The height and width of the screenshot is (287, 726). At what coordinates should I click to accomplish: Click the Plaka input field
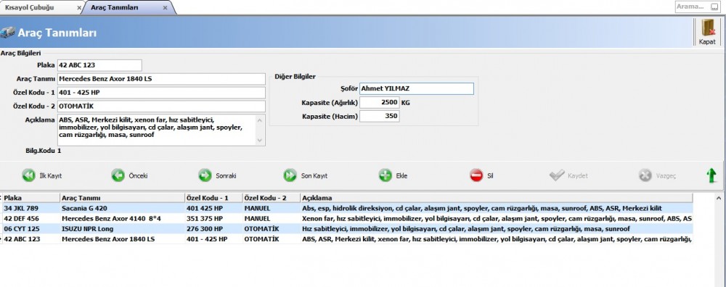99,65
